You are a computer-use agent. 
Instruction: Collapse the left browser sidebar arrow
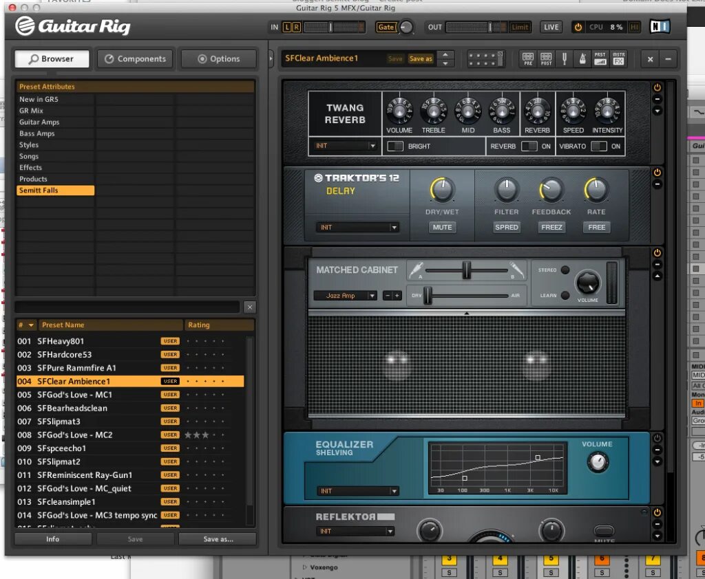click(271, 59)
